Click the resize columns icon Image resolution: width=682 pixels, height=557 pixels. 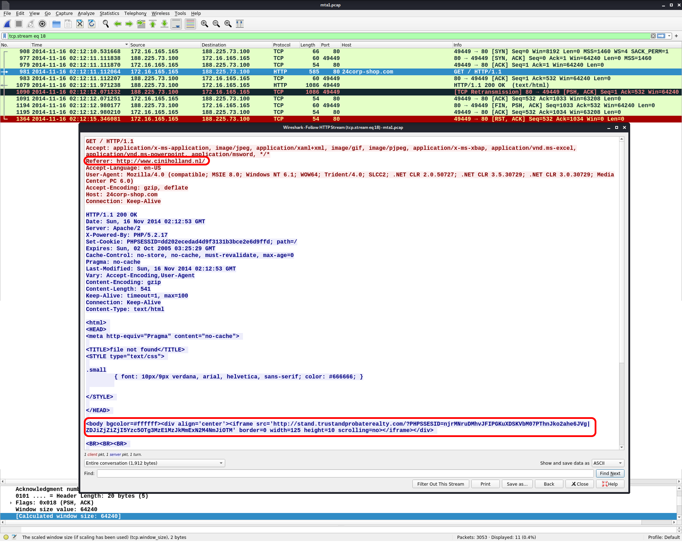tap(240, 24)
